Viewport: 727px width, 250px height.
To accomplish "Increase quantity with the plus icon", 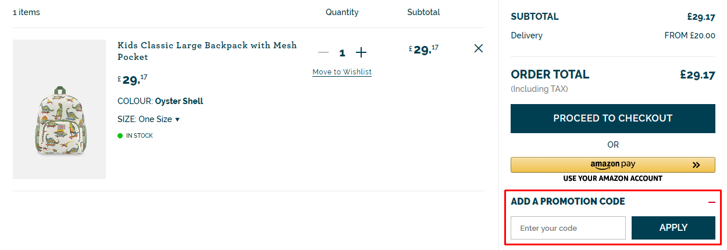I will [x=361, y=53].
